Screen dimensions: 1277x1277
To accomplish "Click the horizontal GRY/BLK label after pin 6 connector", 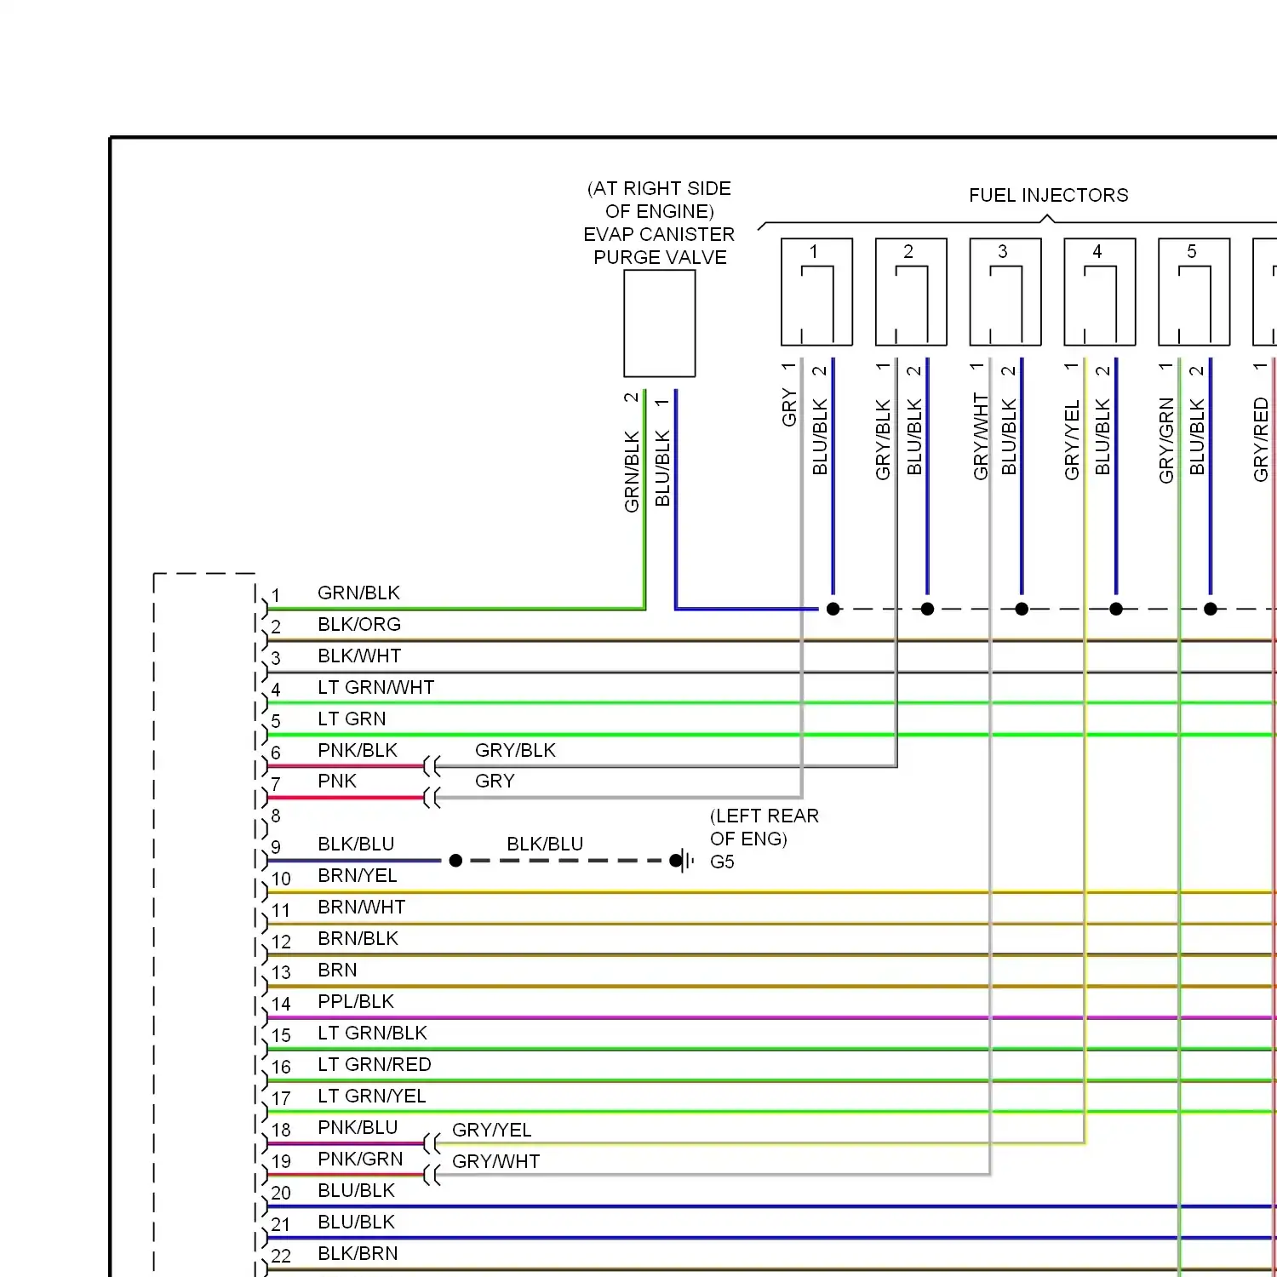I will (515, 750).
